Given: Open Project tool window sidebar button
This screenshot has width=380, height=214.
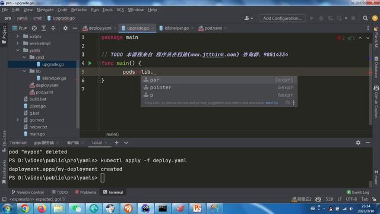Looking at the screenshot, I should (x=4, y=35).
